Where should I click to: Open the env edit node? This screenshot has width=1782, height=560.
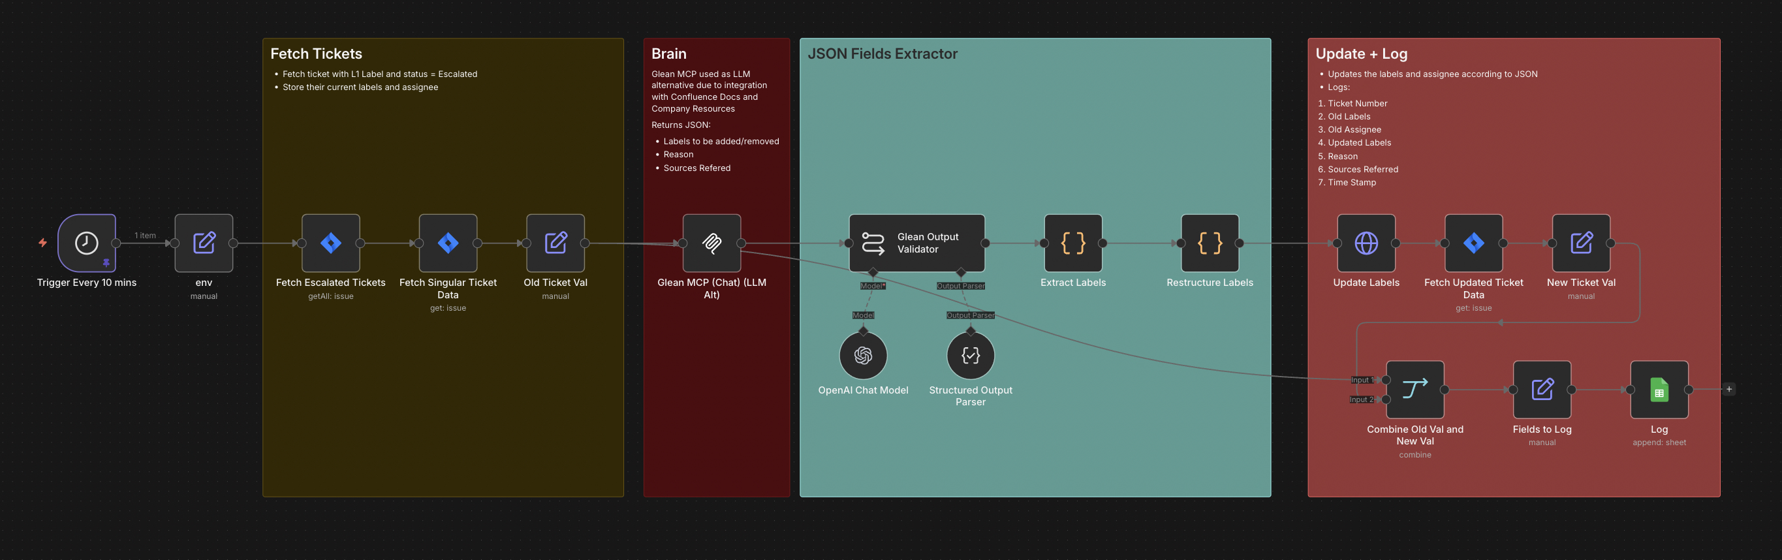click(x=204, y=243)
